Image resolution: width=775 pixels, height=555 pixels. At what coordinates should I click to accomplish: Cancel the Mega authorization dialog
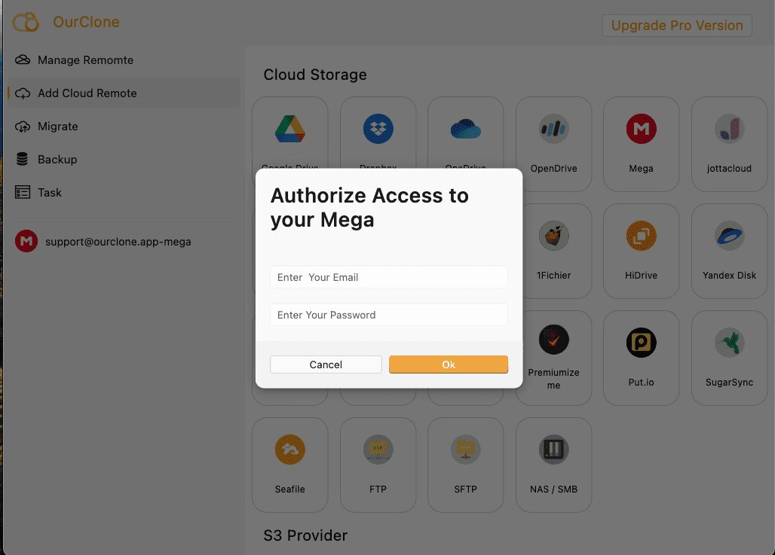(x=326, y=364)
